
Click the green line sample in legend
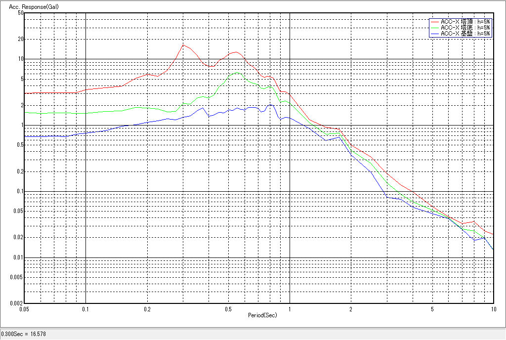(434, 28)
